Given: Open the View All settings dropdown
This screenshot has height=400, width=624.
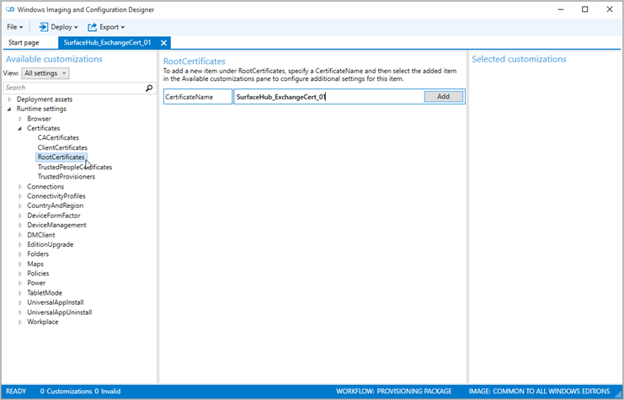Looking at the screenshot, I should click(x=45, y=73).
